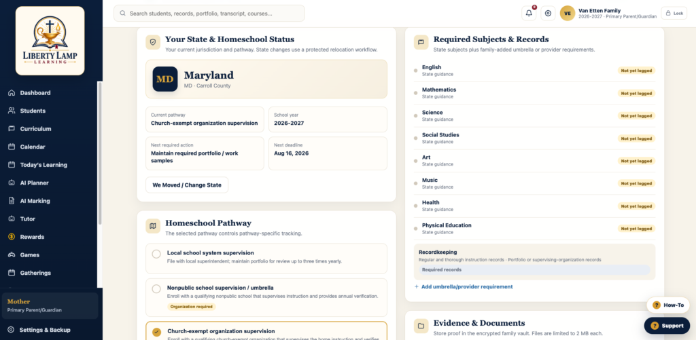Image resolution: width=696 pixels, height=340 pixels.
Task: Click the Dashboard home icon
Action: coord(12,93)
